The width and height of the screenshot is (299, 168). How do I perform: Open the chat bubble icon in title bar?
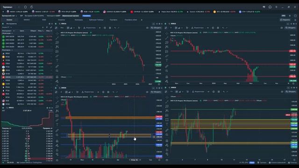(x=270, y=7)
